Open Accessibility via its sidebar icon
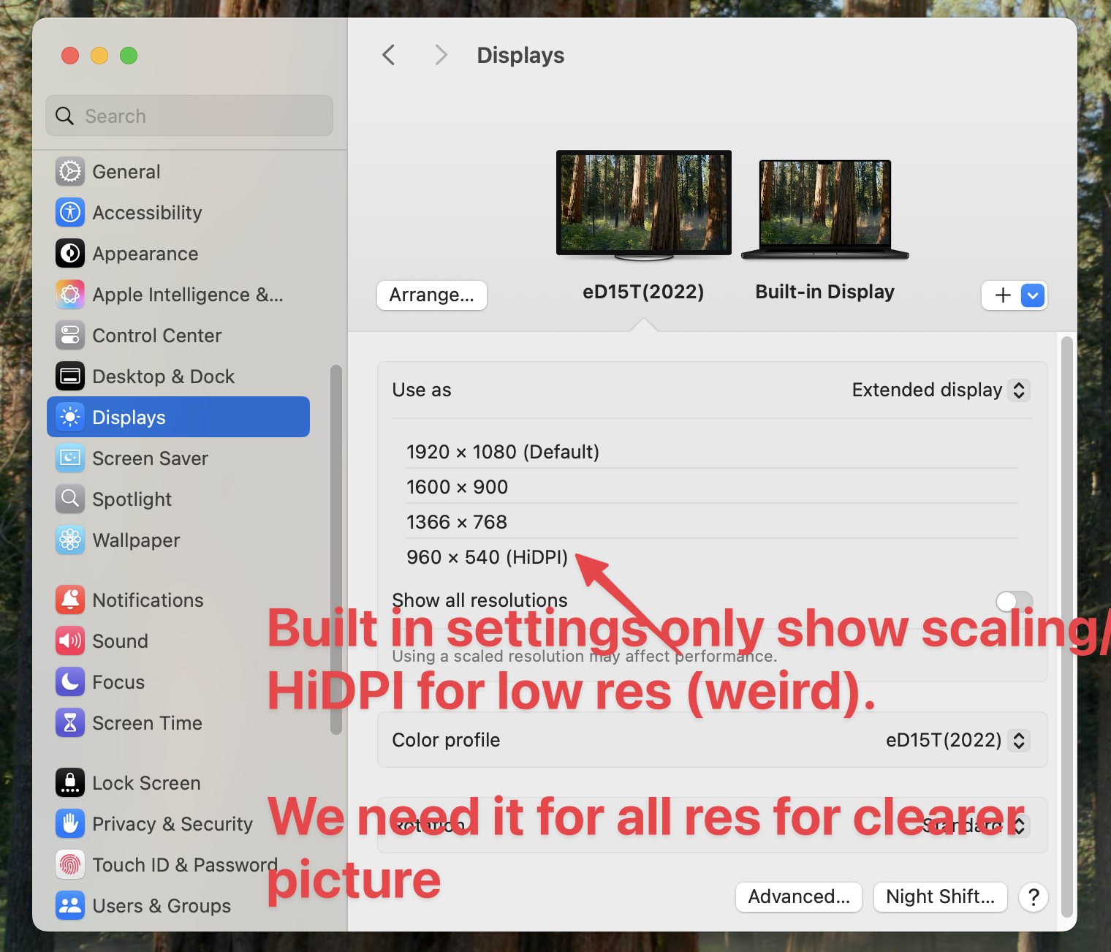Image resolution: width=1111 pixels, height=952 pixels. pos(70,213)
